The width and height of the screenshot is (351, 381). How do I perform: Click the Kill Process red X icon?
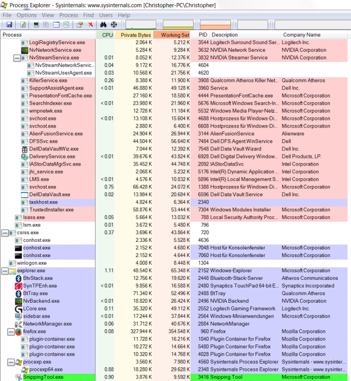coord(91,24)
